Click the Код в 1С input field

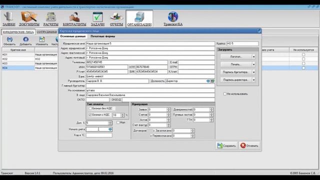tap(99, 135)
